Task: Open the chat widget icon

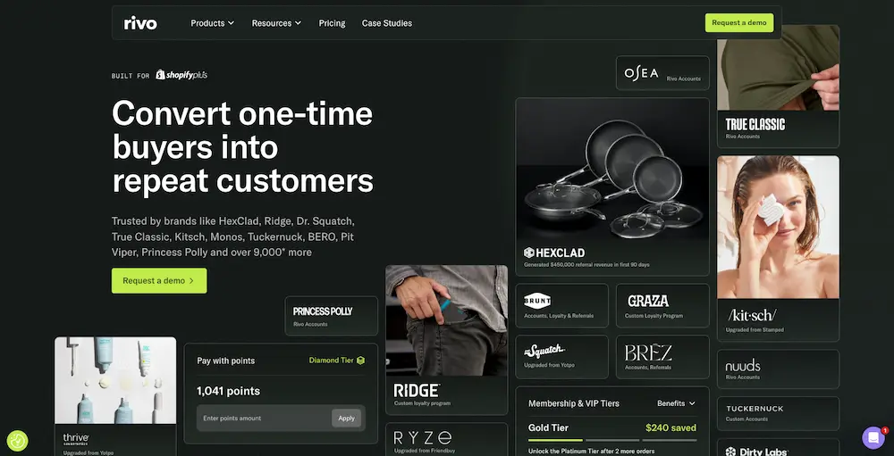Action: tap(873, 438)
